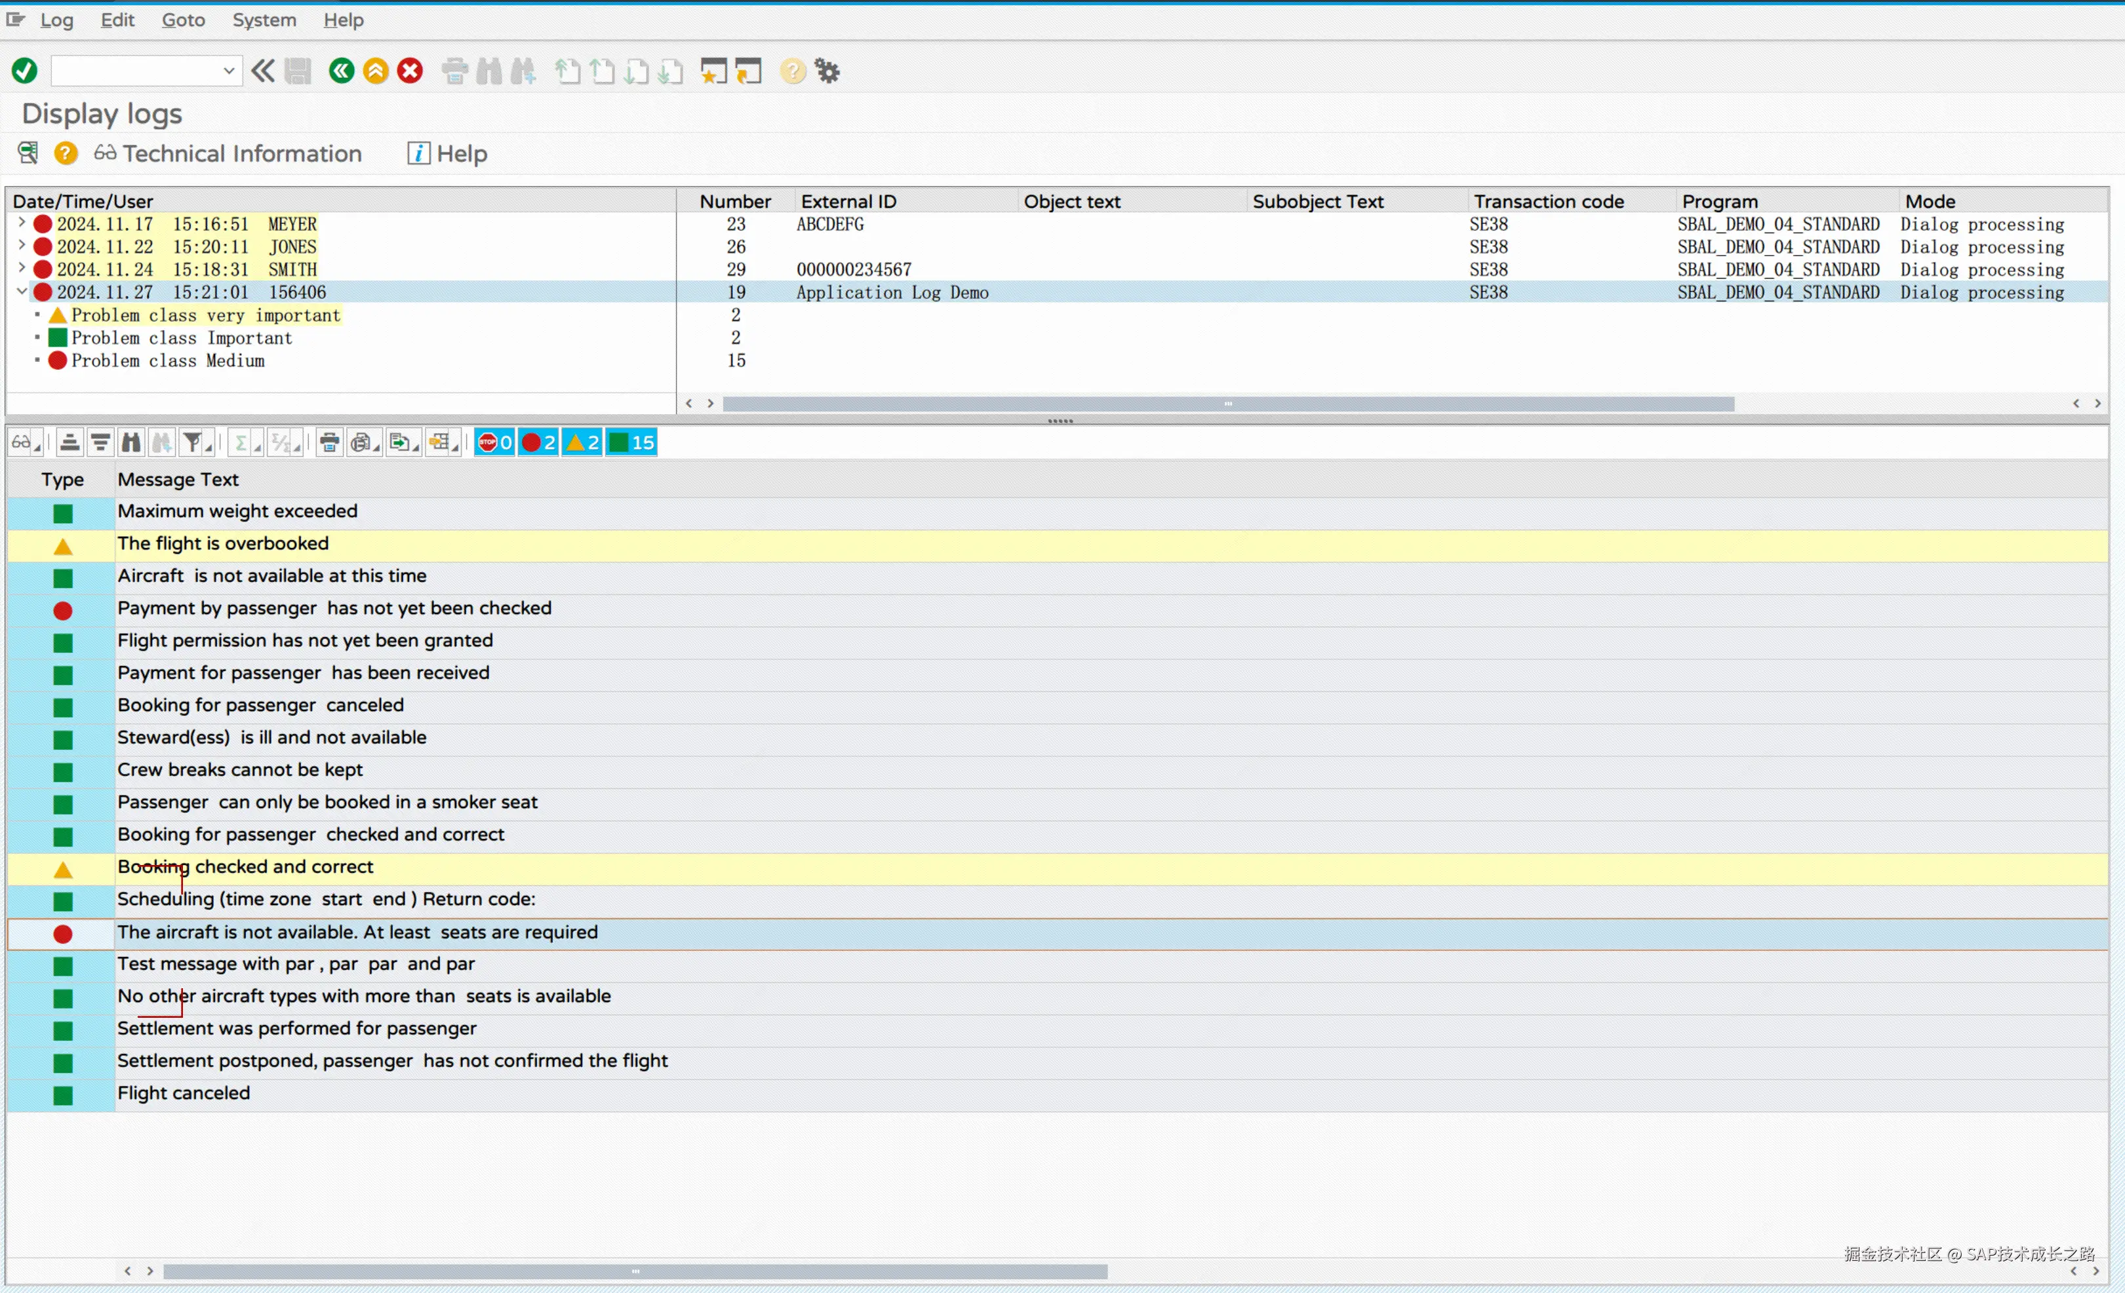The width and height of the screenshot is (2125, 1293).
Task: Click the green Back arrow icon
Action: pos(342,71)
